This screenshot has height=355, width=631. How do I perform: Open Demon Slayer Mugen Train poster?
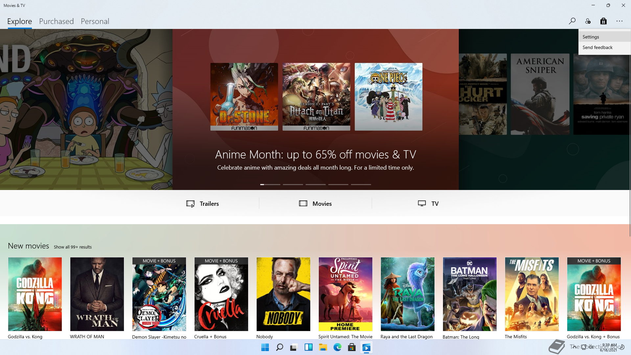click(x=159, y=294)
